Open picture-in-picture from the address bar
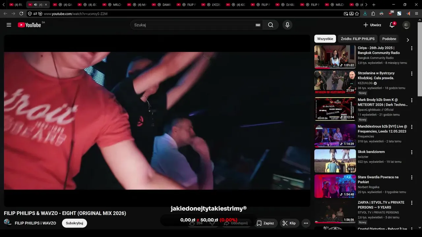The width and height of the screenshot is (422, 237). pyautogui.click(x=346, y=14)
